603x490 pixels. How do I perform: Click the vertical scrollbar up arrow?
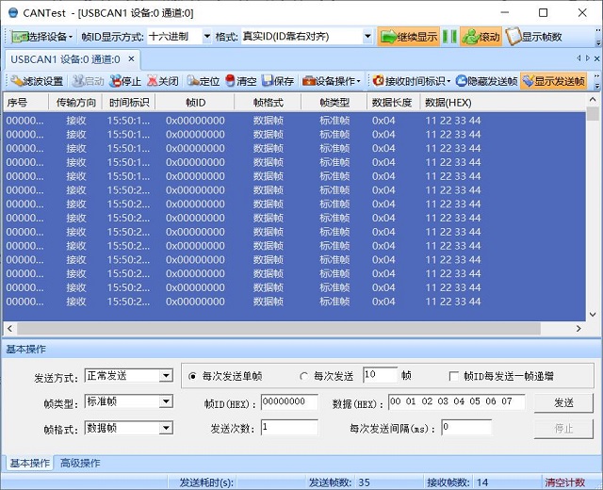click(593, 100)
